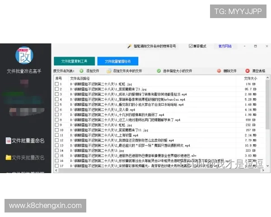Select the row 2 file path ending 3.jpg
Screen dimensions: 271x217
click(108, 90)
